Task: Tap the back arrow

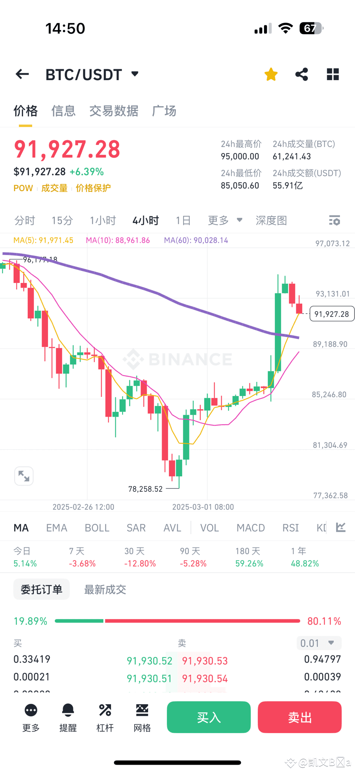Action: [22, 74]
